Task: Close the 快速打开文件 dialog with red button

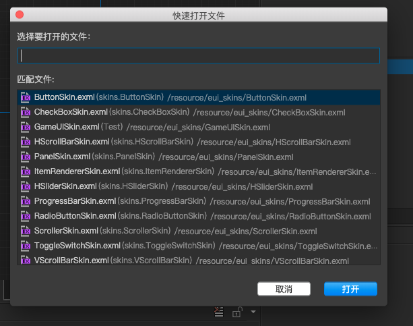Action: pos(20,15)
